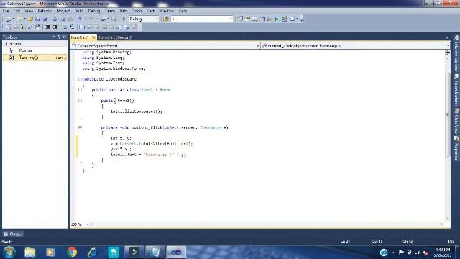The image size is (460, 259).
Task: Open the Build menu
Action: [79, 11]
